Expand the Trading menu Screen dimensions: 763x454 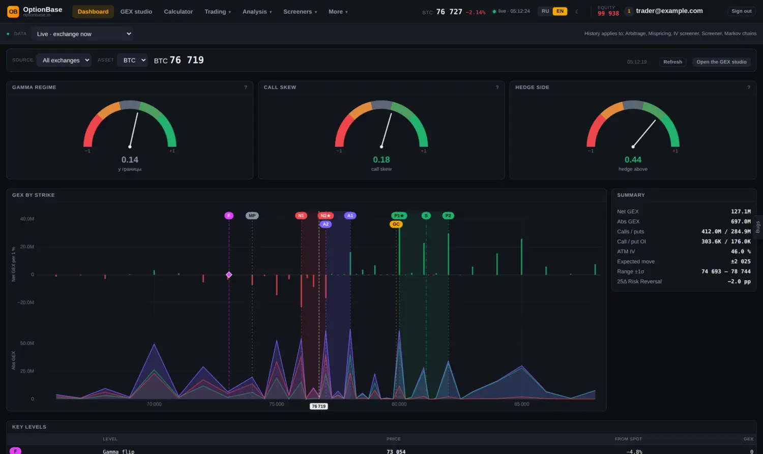pyautogui.click(x=218, y=12)
